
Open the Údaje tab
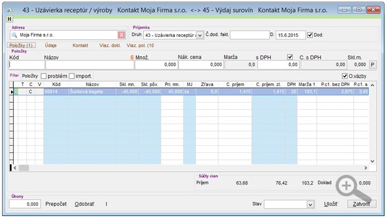pos(51,45)
